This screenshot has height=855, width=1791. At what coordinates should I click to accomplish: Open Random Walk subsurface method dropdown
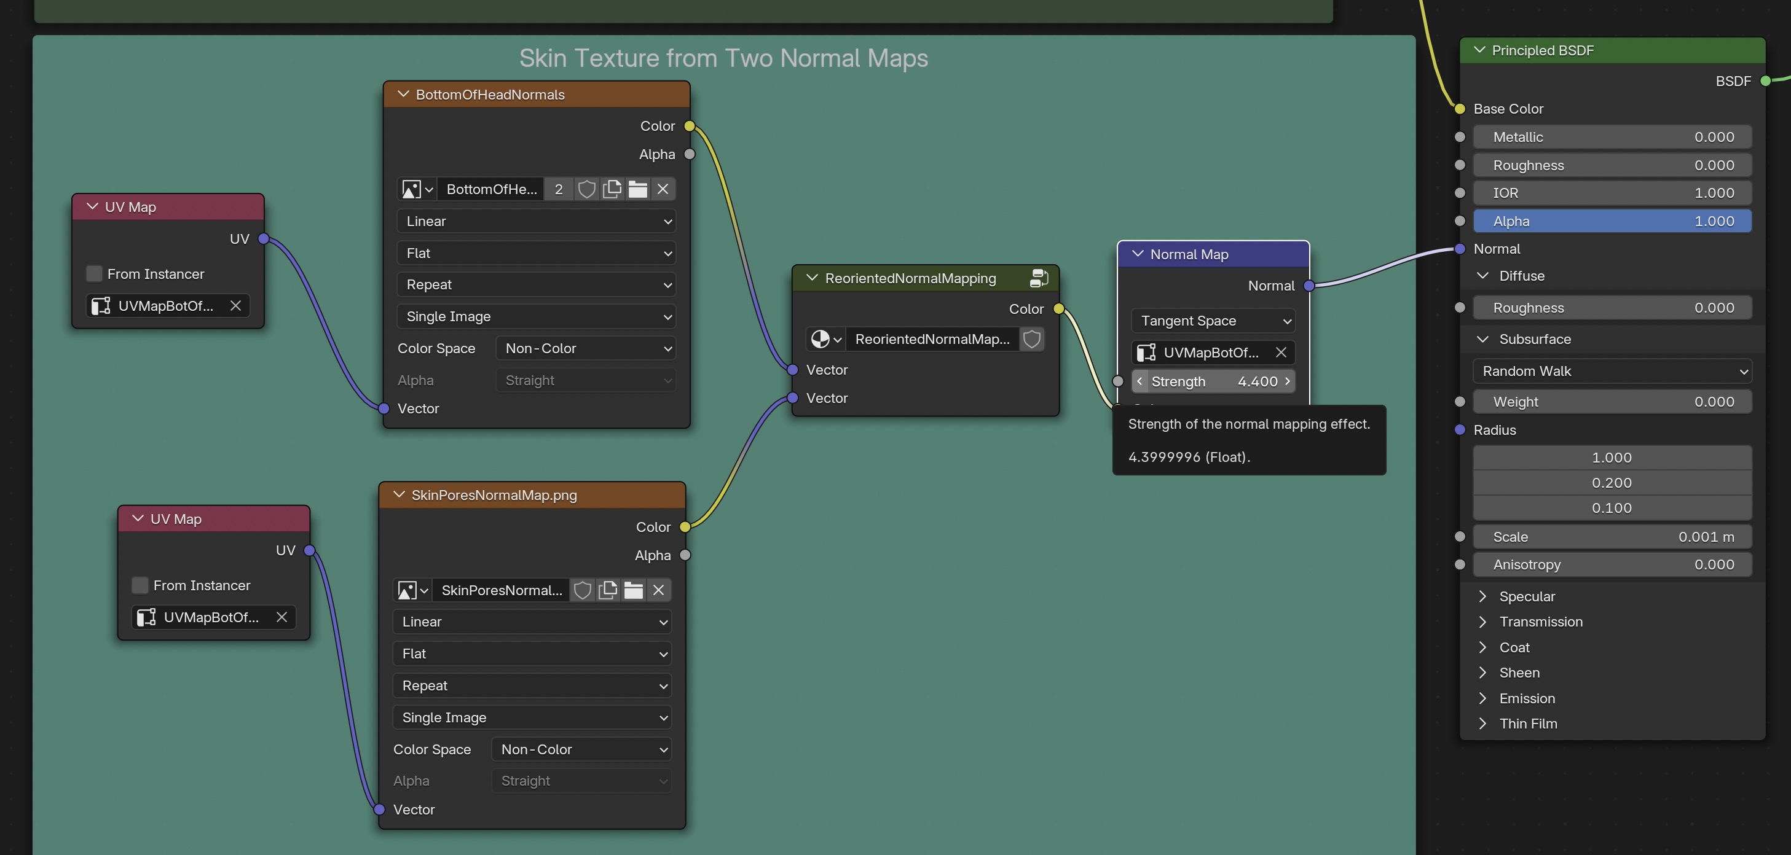click(x=1612, y=371)
